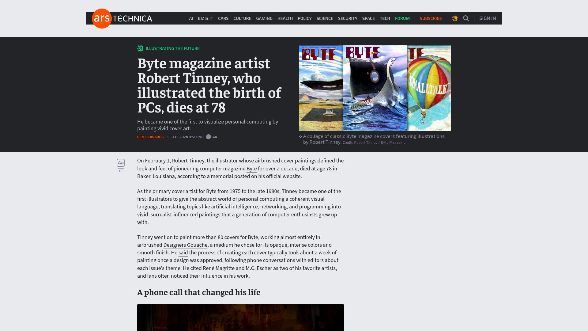588x331 pixels.
Task: Click the SUBSCRIBE link
Action: (x=431, y=18)
